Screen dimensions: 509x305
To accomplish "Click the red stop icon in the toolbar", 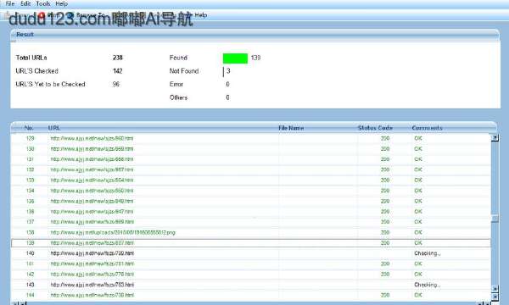I will [42, 15].
